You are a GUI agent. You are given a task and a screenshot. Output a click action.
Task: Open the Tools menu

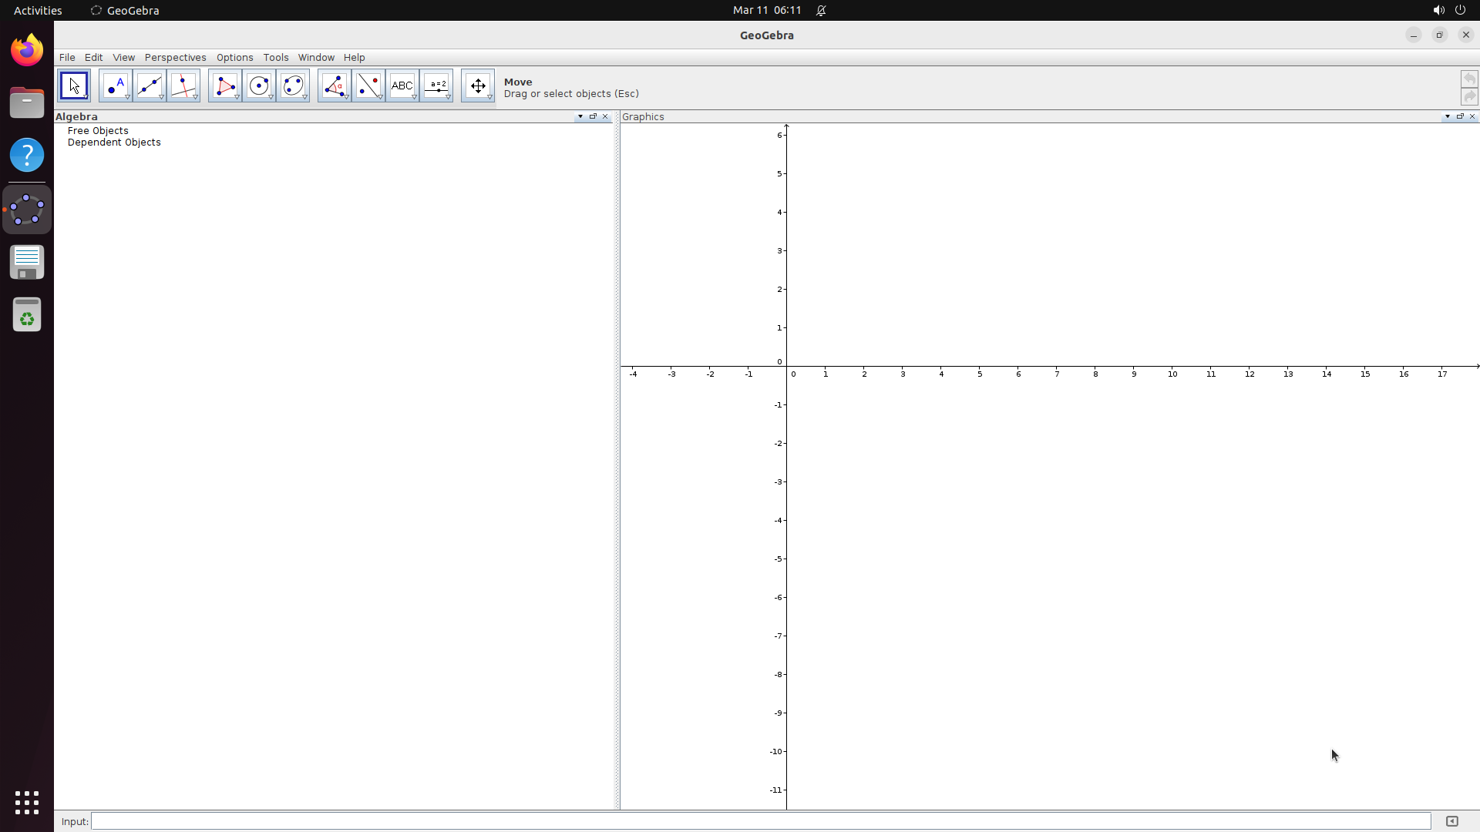point(275,57)
